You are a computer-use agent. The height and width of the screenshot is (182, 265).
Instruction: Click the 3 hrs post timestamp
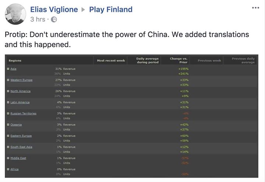pyautogui.click(x=38, y=19)
